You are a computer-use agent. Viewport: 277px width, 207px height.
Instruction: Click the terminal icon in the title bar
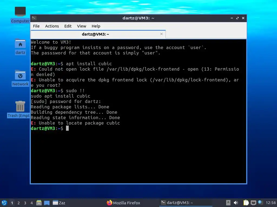(34, 18)
